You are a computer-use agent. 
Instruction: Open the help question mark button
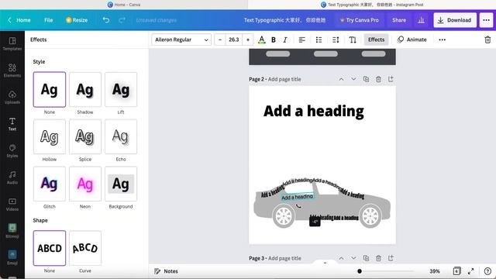[487, 271]
